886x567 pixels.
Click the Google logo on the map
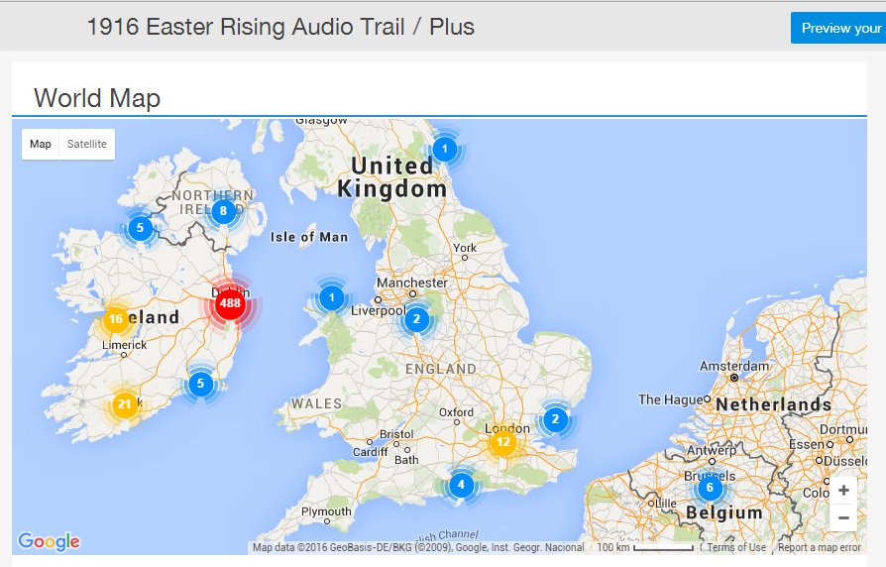49,541
